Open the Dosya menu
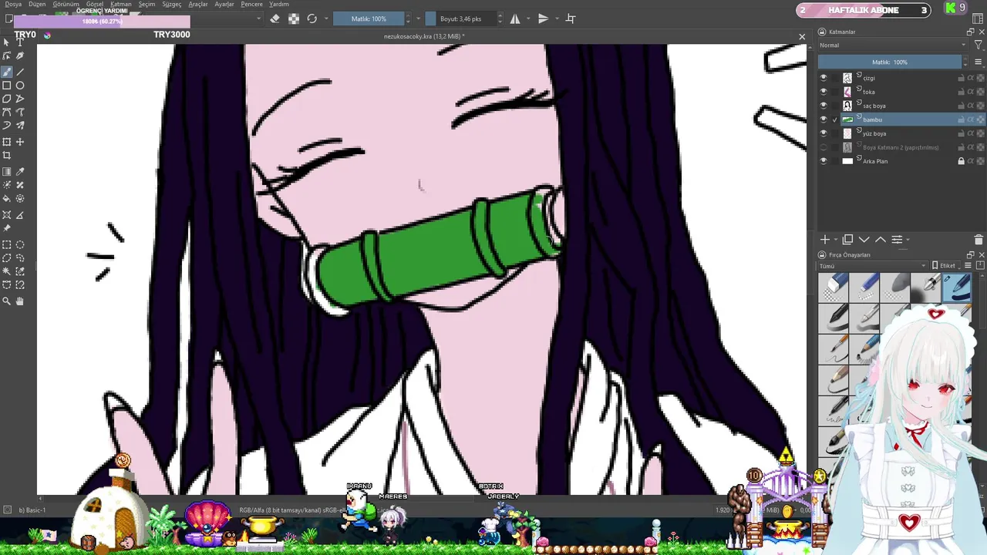The image size is (987, 555). pos(13,4)
